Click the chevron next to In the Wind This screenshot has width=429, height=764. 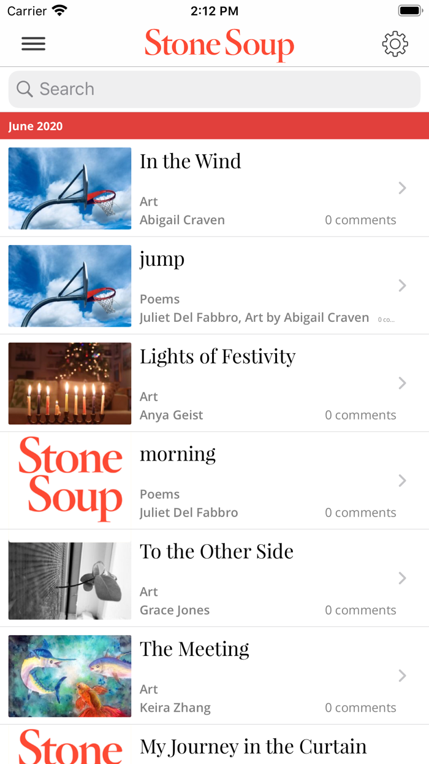point(402,188)
